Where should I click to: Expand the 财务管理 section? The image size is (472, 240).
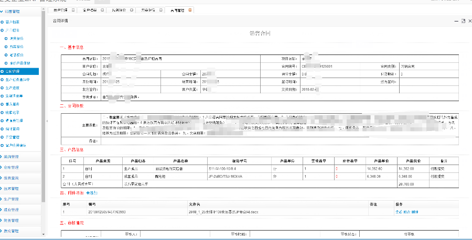click(x=11, y=221)
